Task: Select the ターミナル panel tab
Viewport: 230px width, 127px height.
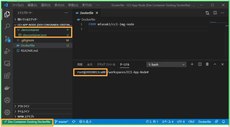Action: coord(125,65)
